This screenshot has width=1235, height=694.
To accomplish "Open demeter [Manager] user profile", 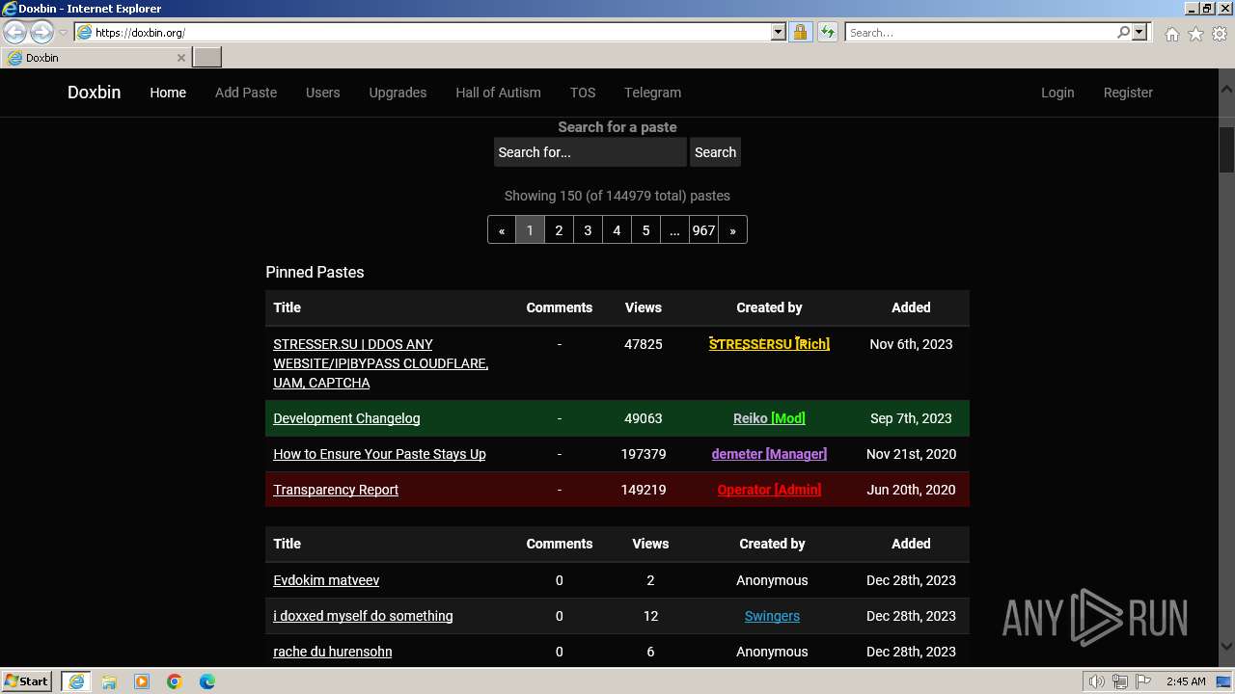I will (x=769, y=454).
